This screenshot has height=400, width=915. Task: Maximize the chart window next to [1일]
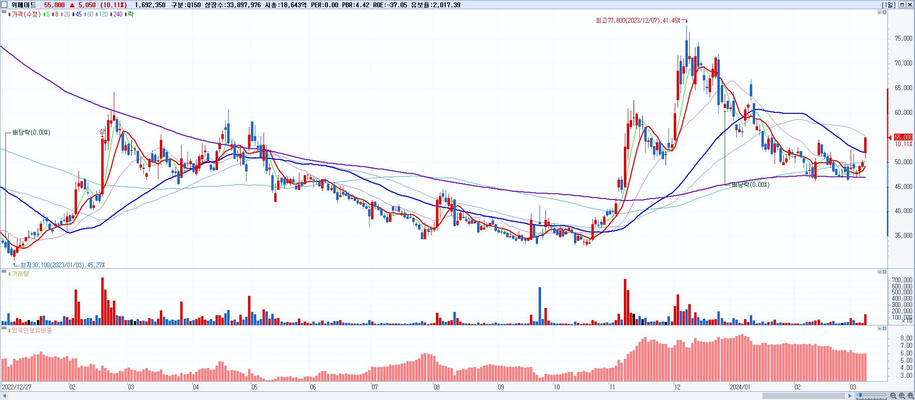pos(902,5)
